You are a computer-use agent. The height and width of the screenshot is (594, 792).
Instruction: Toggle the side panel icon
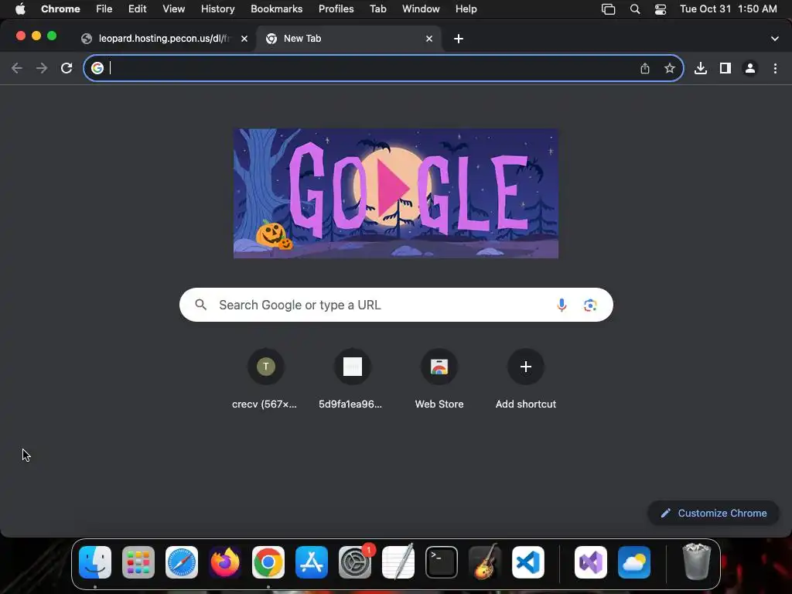725,68
